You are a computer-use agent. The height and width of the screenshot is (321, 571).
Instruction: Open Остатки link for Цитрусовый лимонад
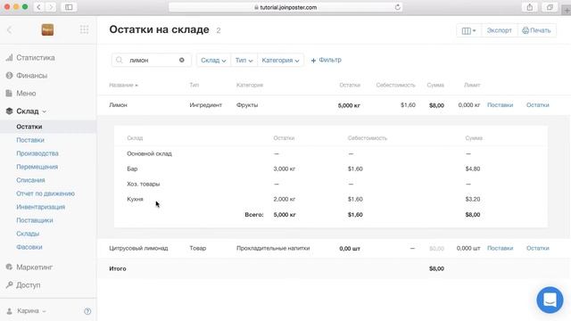click(537, 248)
